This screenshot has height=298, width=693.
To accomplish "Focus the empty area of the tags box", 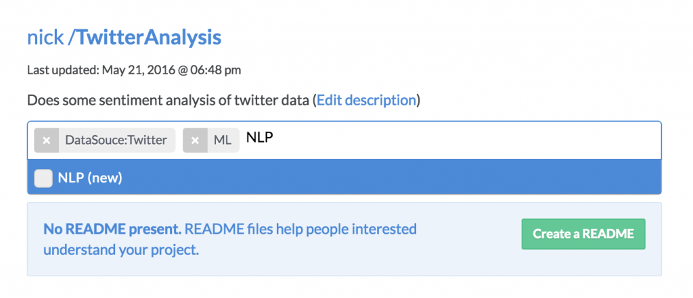I will tap(464, 141).
